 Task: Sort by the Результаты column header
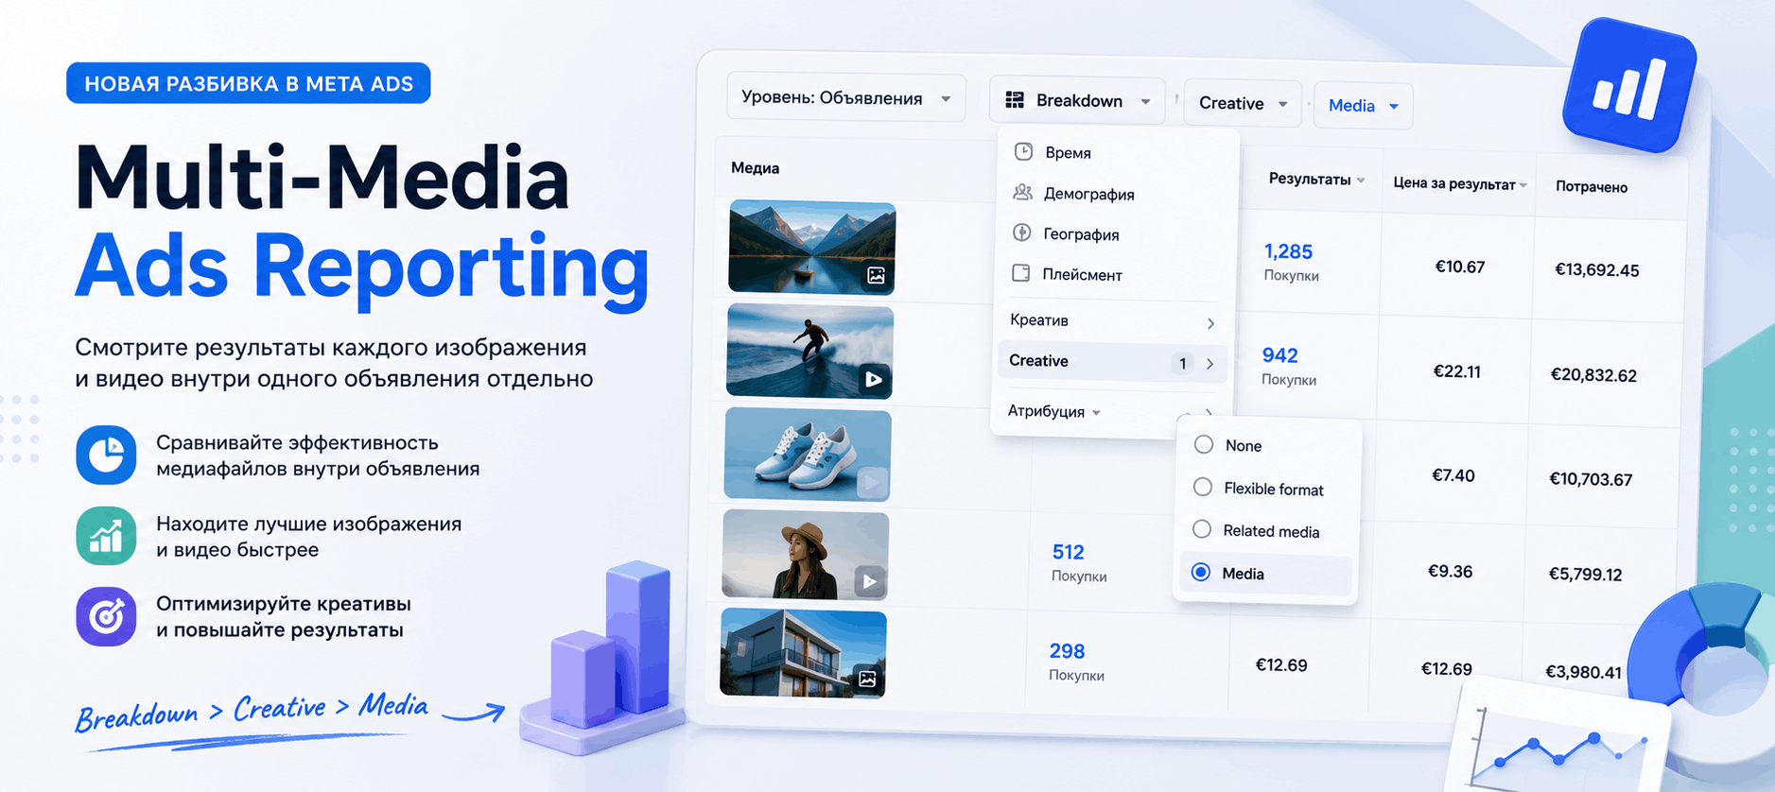point(1316,179)
